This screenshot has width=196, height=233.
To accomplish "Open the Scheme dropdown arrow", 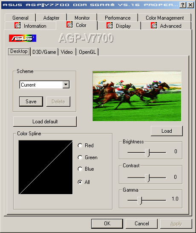I will [66, 84].
